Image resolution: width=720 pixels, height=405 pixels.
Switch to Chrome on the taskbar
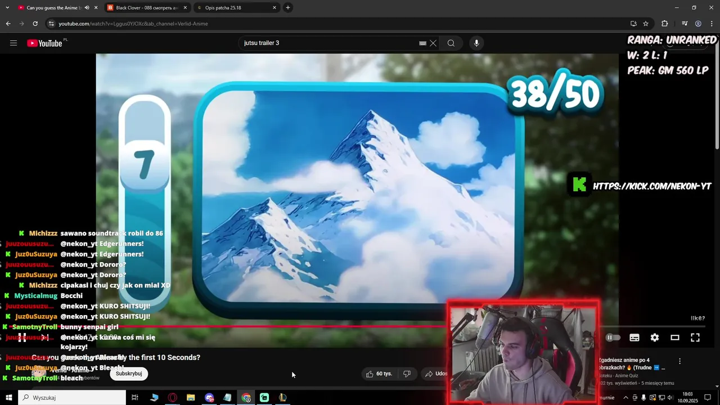tap(246, 398)
